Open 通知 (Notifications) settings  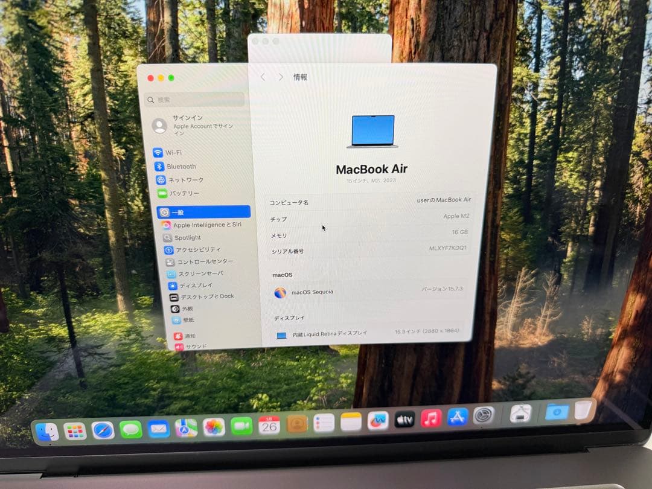[x=187, y=336]
